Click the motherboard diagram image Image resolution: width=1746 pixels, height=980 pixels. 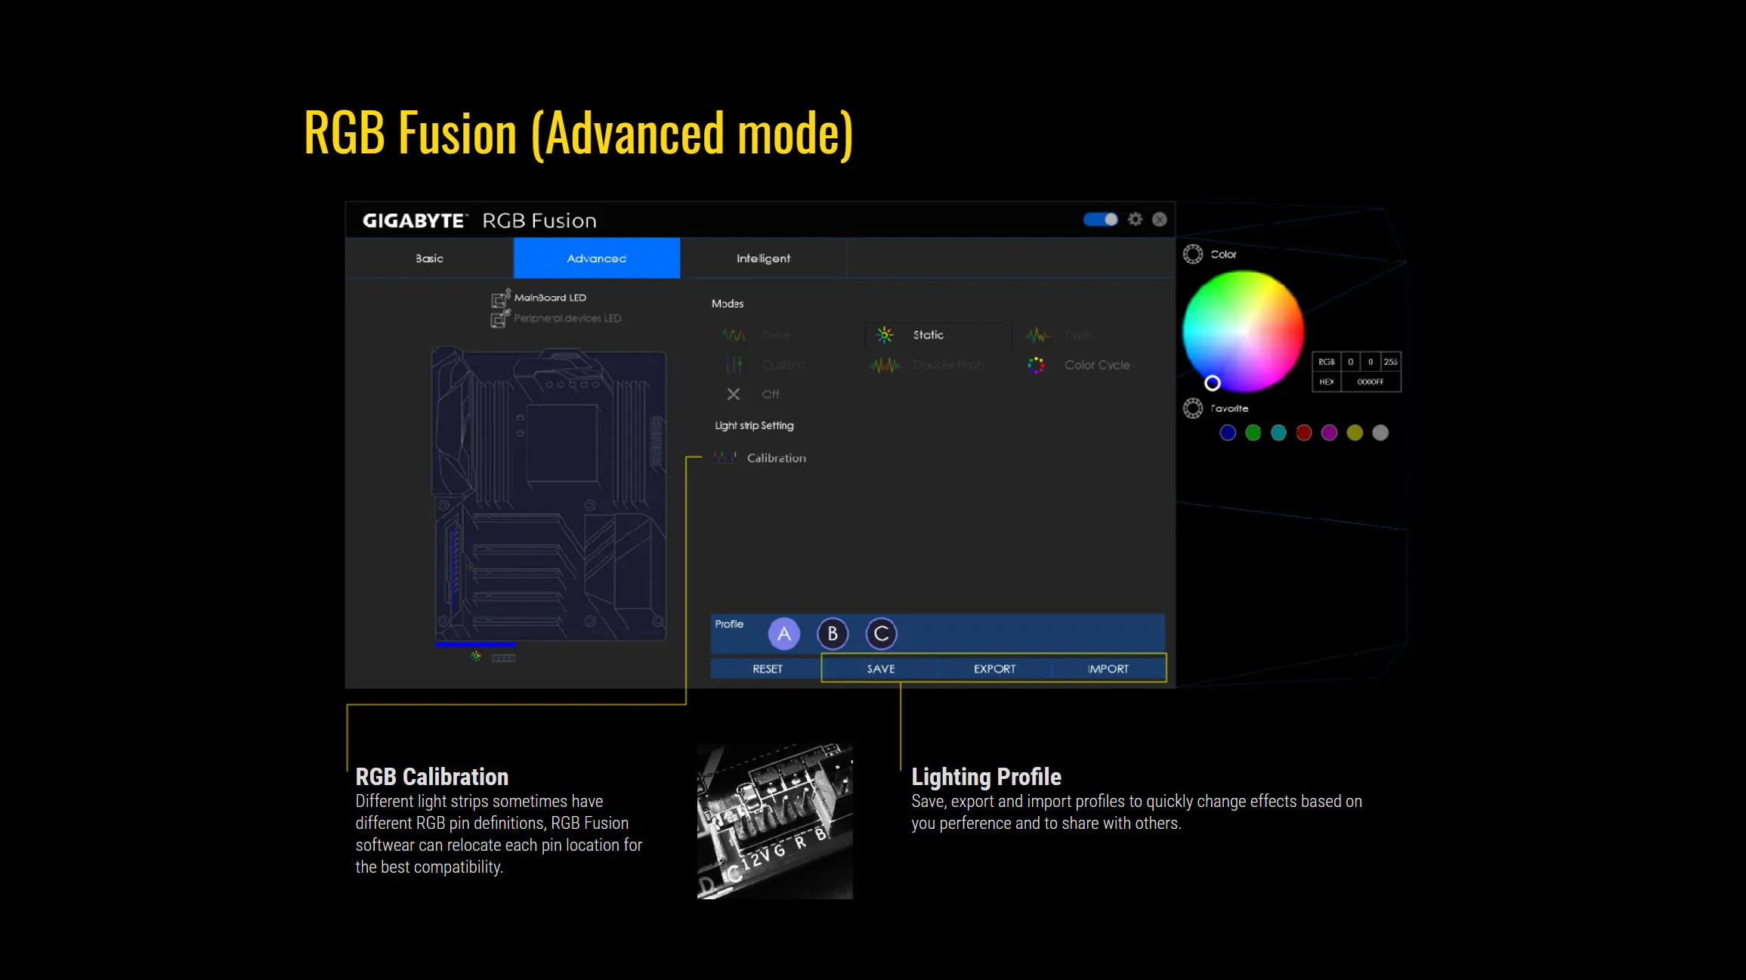pyautogui.click(x=549, y=494)
